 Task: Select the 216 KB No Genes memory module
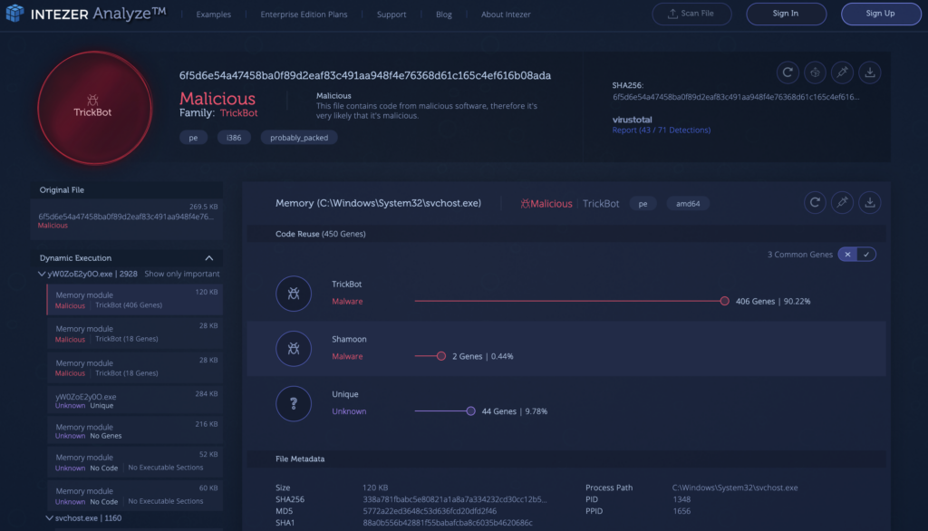pyautogui.click(x=135, y=431)
